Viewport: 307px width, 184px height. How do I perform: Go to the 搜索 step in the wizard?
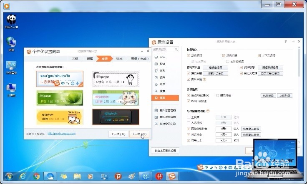click(x=90, y=59)
